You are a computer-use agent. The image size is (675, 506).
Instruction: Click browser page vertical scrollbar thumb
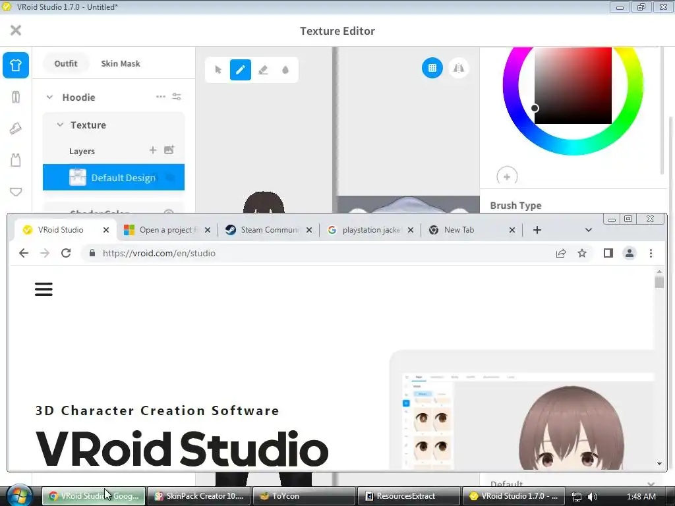point(659,282)
